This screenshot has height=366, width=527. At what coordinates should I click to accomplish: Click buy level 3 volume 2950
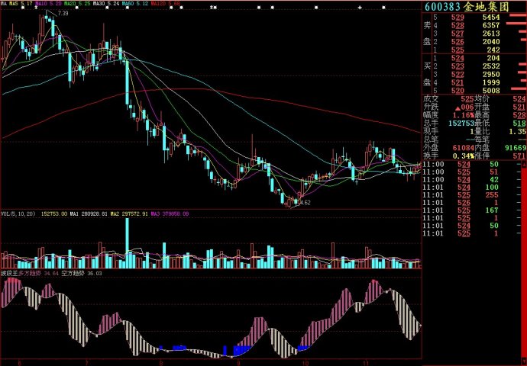(491, 75)
